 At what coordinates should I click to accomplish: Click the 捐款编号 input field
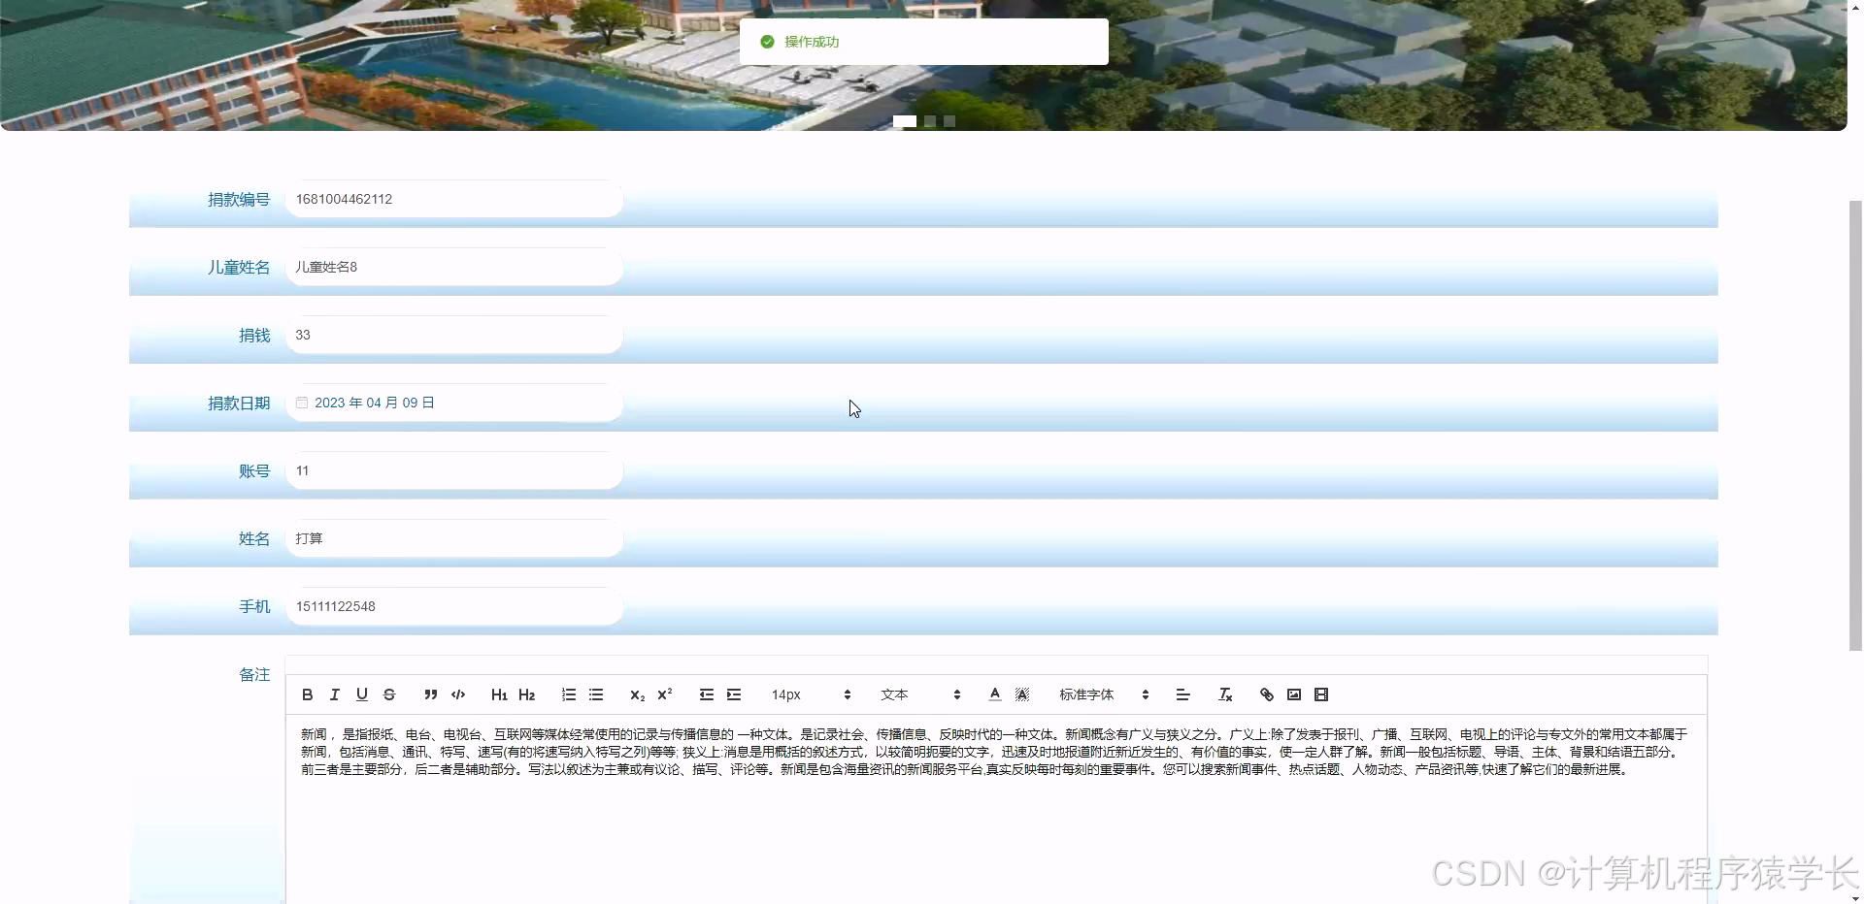pyautogui.click(x=454, y=199)
